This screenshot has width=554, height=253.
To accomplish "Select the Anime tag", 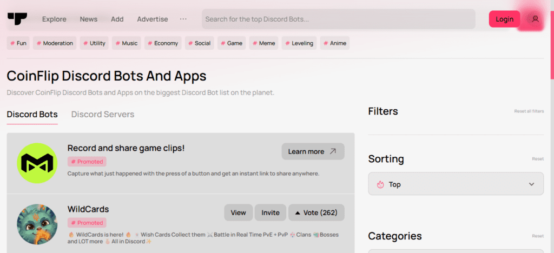I will (335, 43).
